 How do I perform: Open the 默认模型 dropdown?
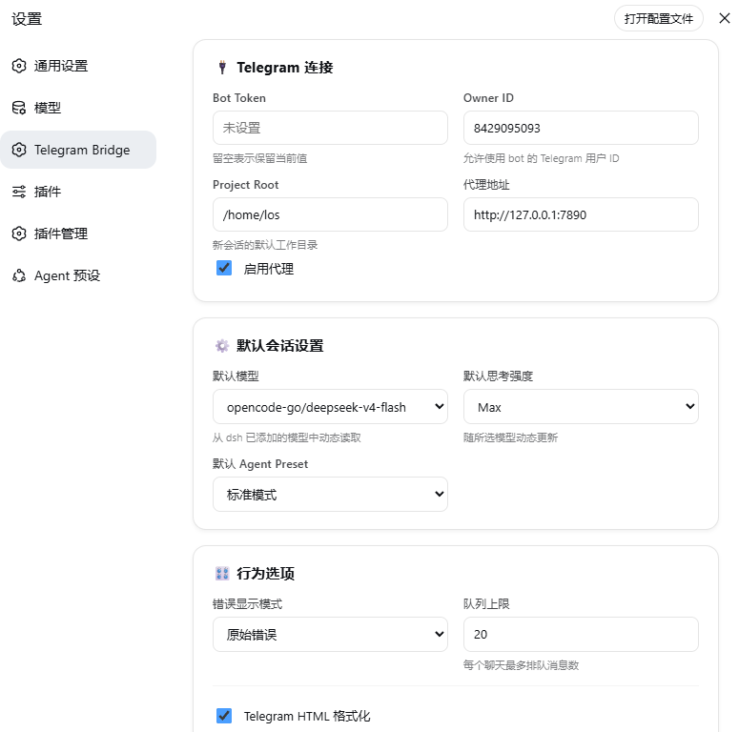[x=330, y=407]
